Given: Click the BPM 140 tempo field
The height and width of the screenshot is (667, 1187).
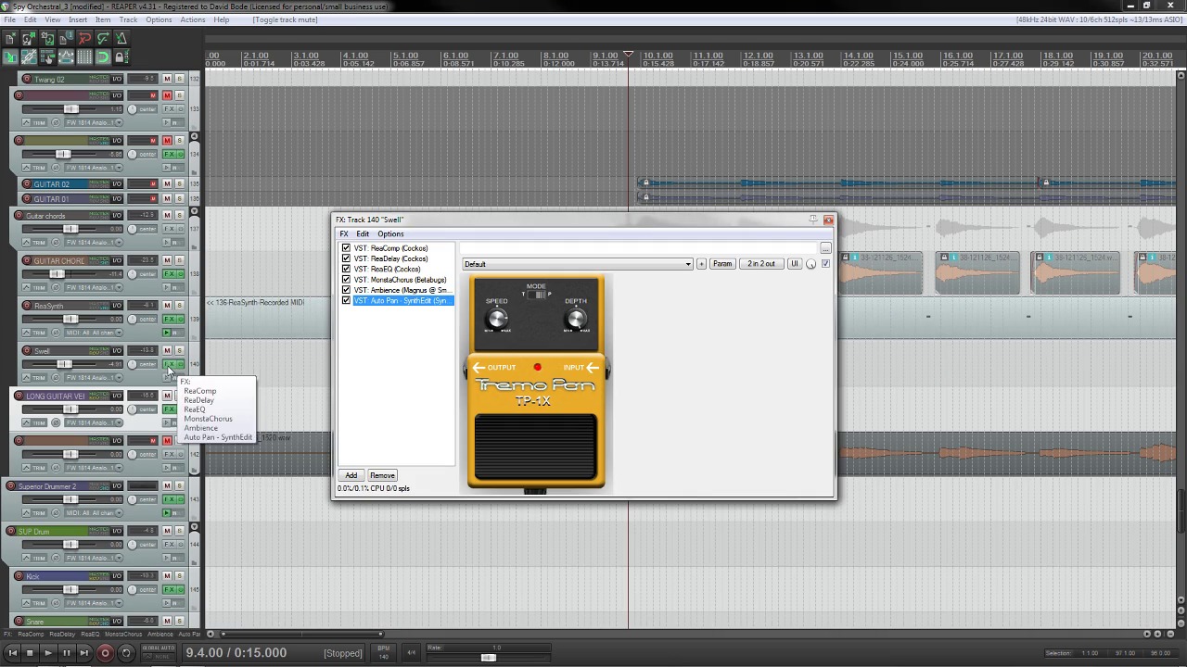Looking at the screenshot, I should 383,653.
